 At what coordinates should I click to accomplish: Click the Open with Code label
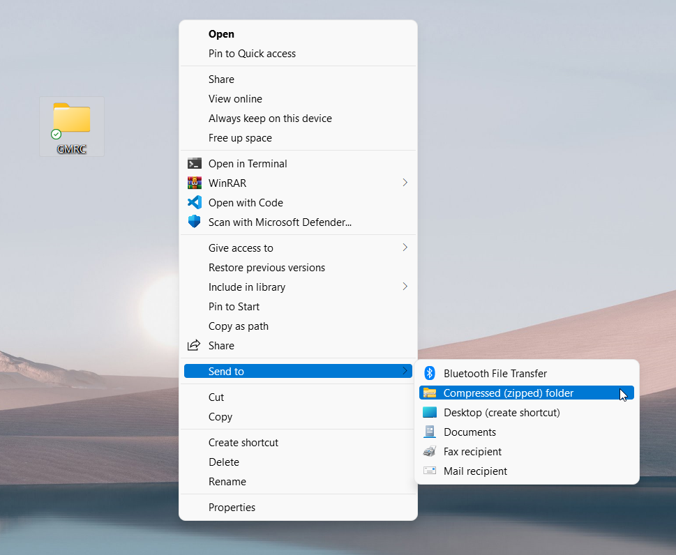click(246, 202)
